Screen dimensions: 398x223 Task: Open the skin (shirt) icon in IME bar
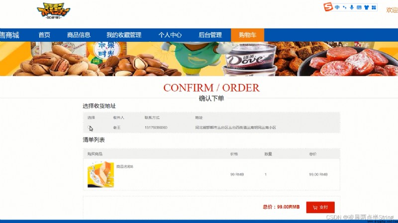click(x=366, y=7)
